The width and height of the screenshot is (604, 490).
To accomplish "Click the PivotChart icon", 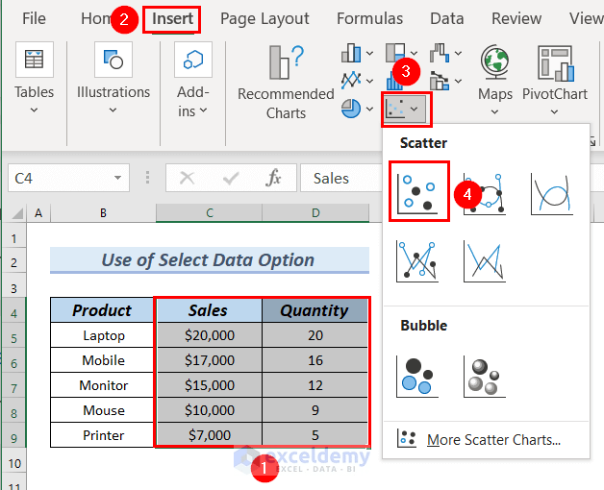I will coord(555,63).
